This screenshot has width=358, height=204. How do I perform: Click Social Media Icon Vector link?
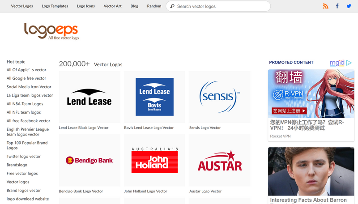tap(29, 87)
